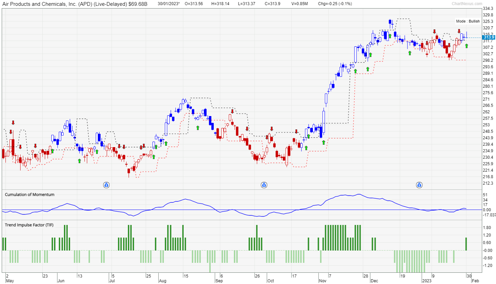Click the 212.3 price axis label
This screenshot has height=284, width=496.
pyautogui.click(x=487, y=183)
